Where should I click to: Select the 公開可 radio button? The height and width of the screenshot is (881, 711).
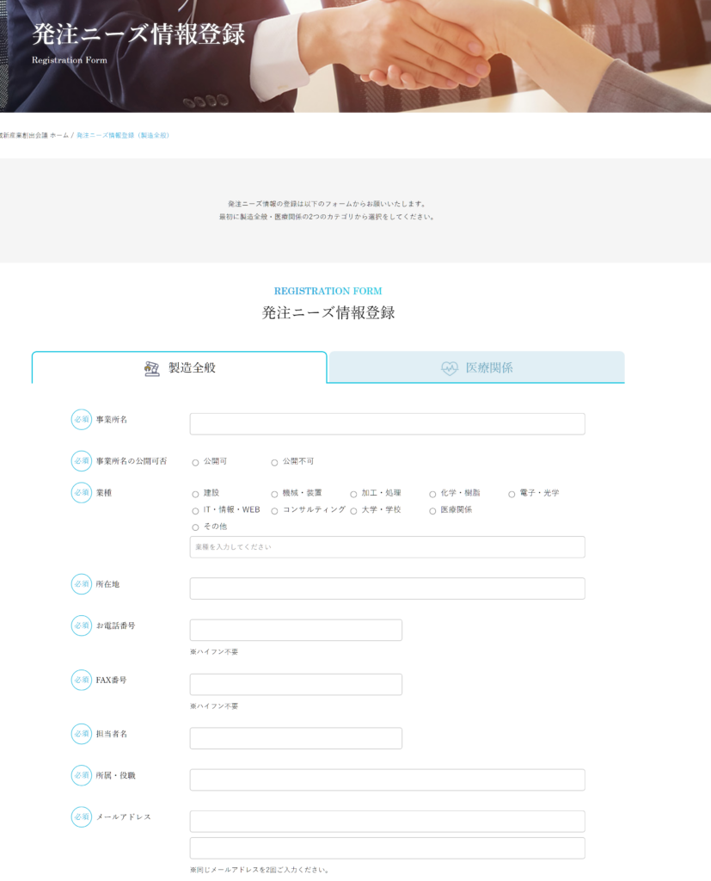tap(195, 462)
